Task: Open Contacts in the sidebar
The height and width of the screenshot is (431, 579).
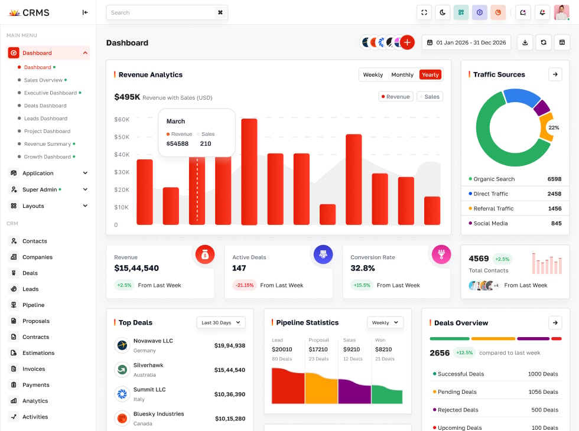Action: (x=35, y=241)
